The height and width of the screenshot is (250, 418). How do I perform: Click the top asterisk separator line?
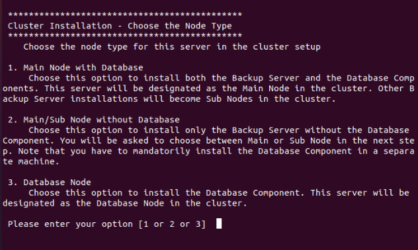click(x=125, y=15)
